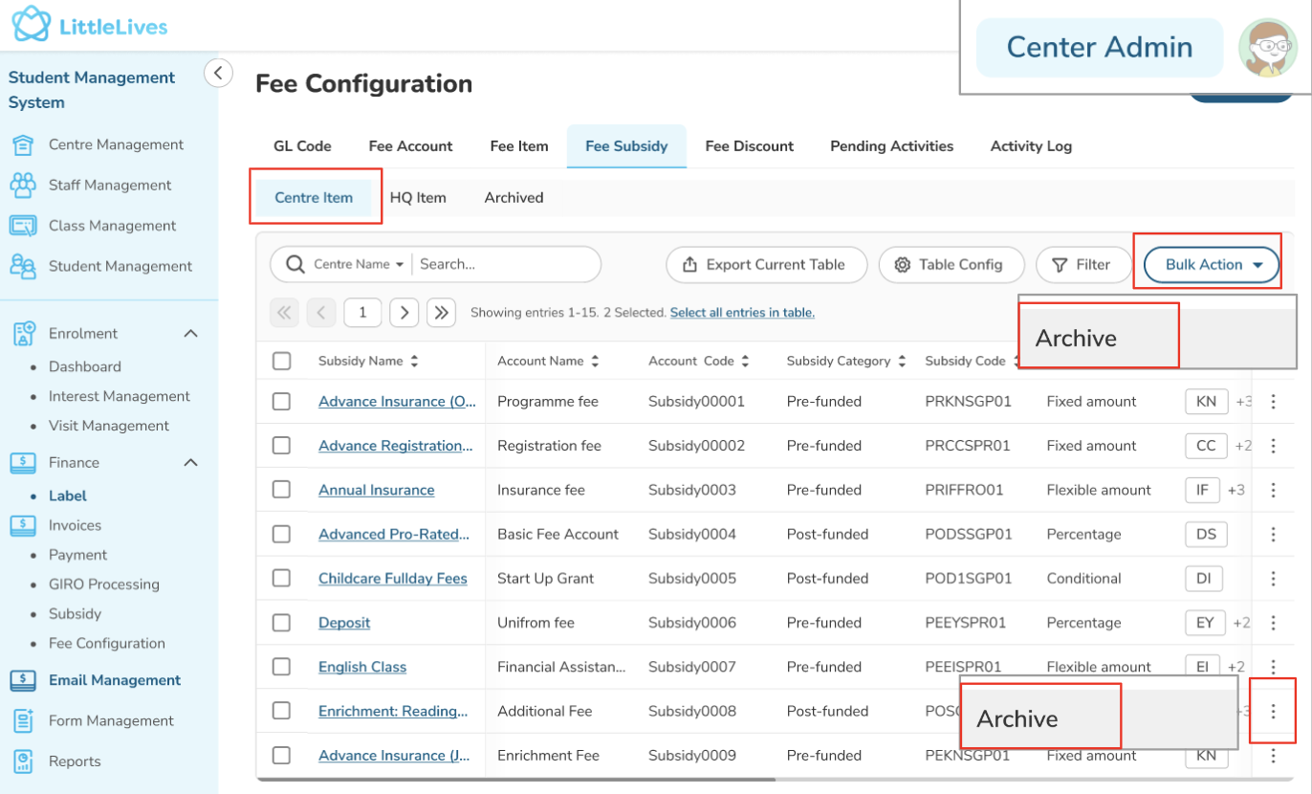
Task: Switch to the HQ Item sub-tab
Action: coord(418,198)
